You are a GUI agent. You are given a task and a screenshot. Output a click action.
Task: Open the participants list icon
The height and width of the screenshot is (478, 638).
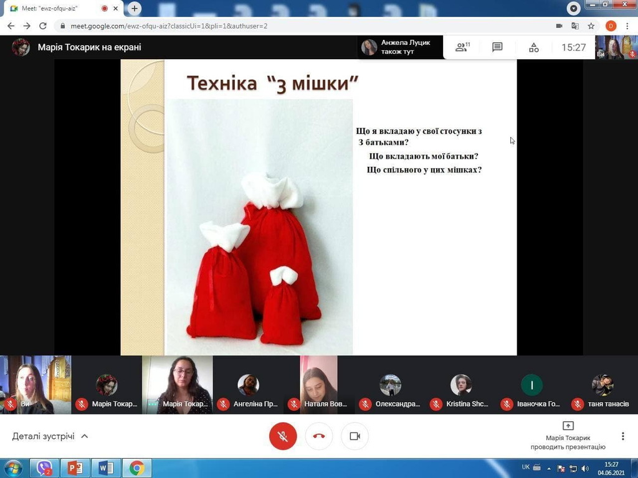462,47
